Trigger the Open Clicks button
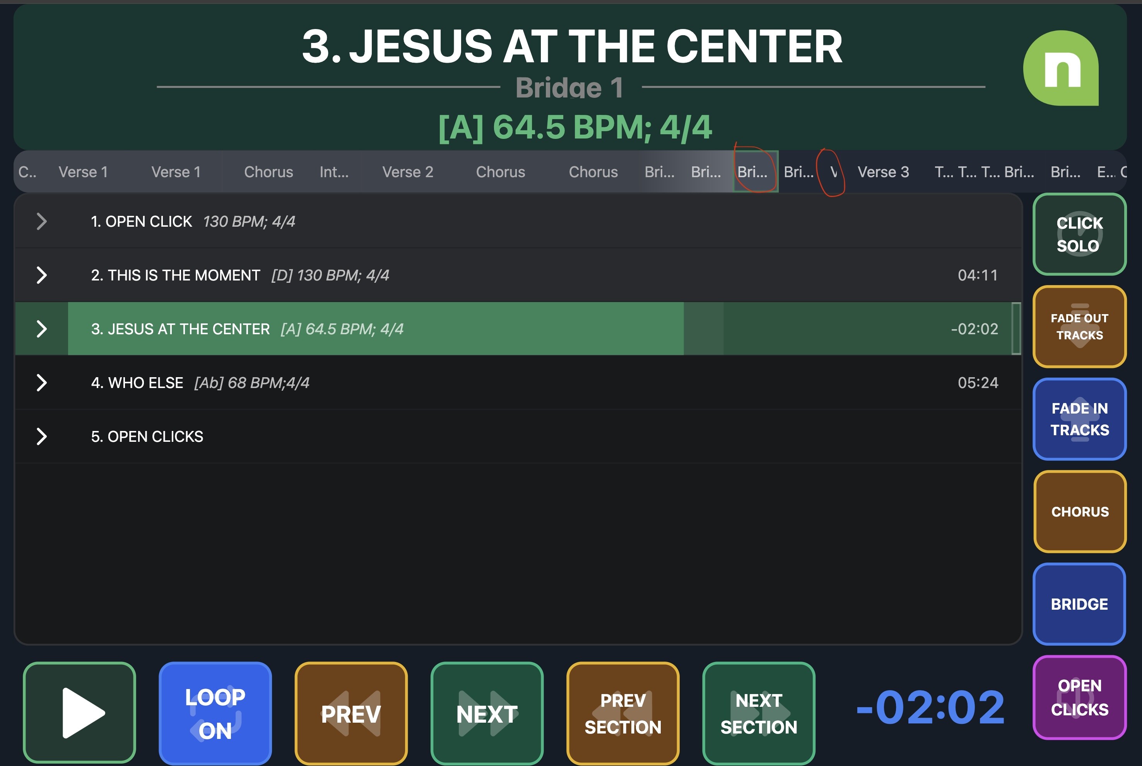Screen dimensions: 1142x766 1079,697
